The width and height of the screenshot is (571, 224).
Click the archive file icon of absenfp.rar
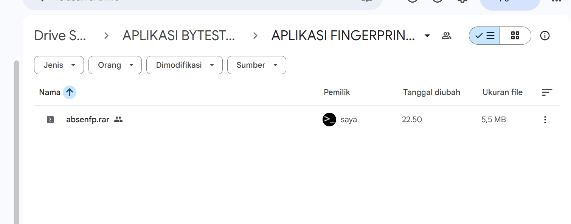coord(50,120)
